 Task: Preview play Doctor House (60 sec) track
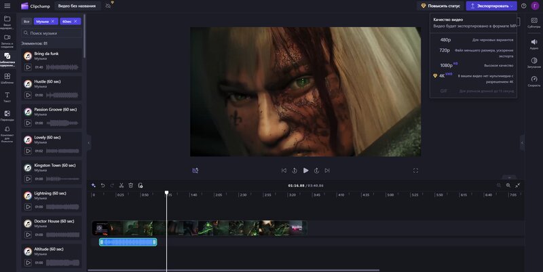point(28,235)
